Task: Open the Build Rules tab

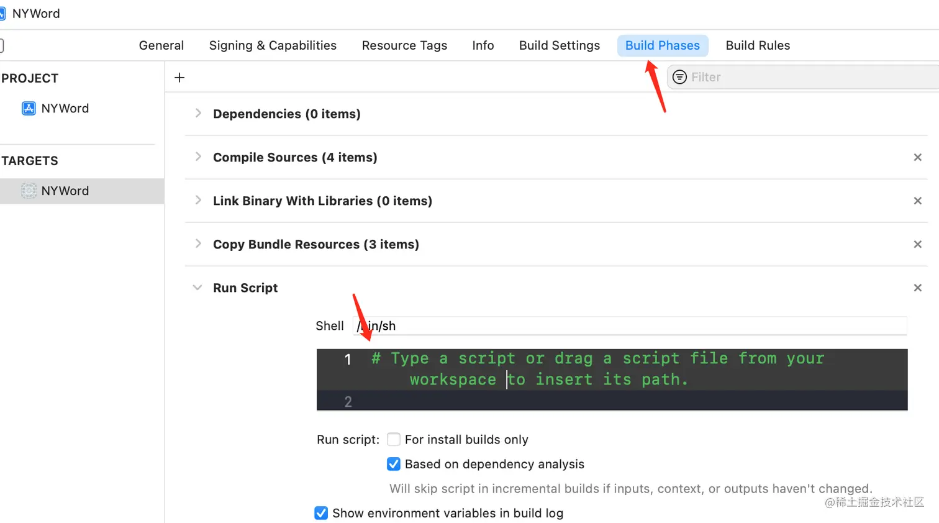Action: (758, 45)
